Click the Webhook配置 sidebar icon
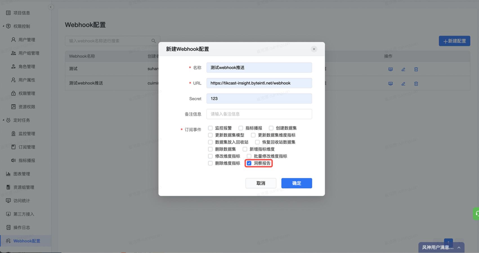This screenshot has width=479, height=253. pyautogui.click(x=8, y=241)
